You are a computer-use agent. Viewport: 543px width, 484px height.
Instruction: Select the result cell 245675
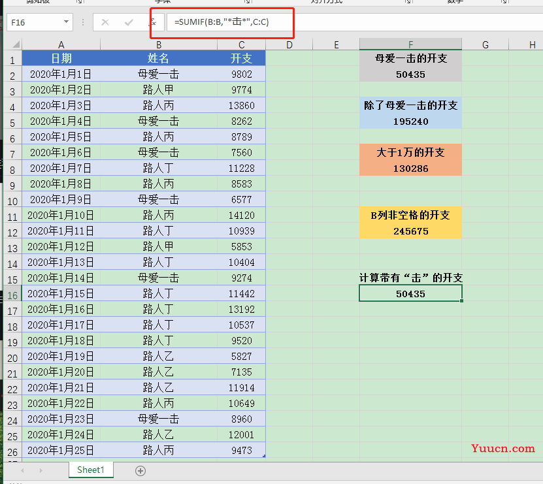pos(410,231)
